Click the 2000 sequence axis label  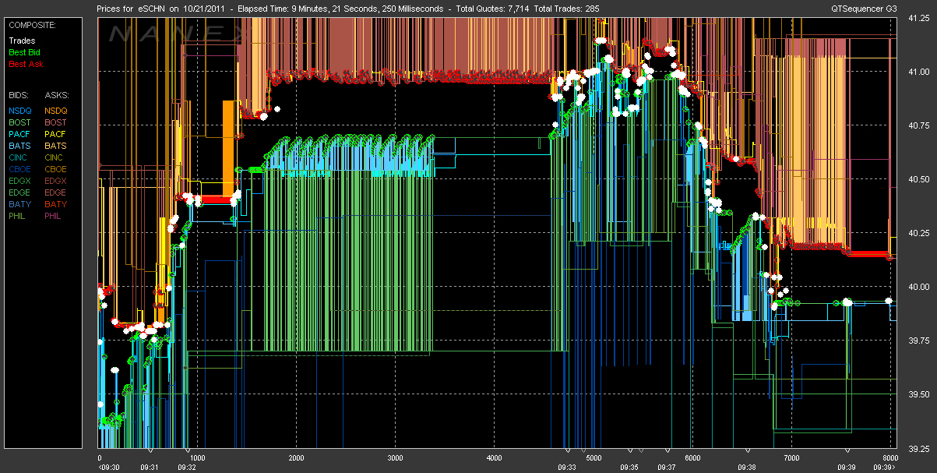pos(296,458)
